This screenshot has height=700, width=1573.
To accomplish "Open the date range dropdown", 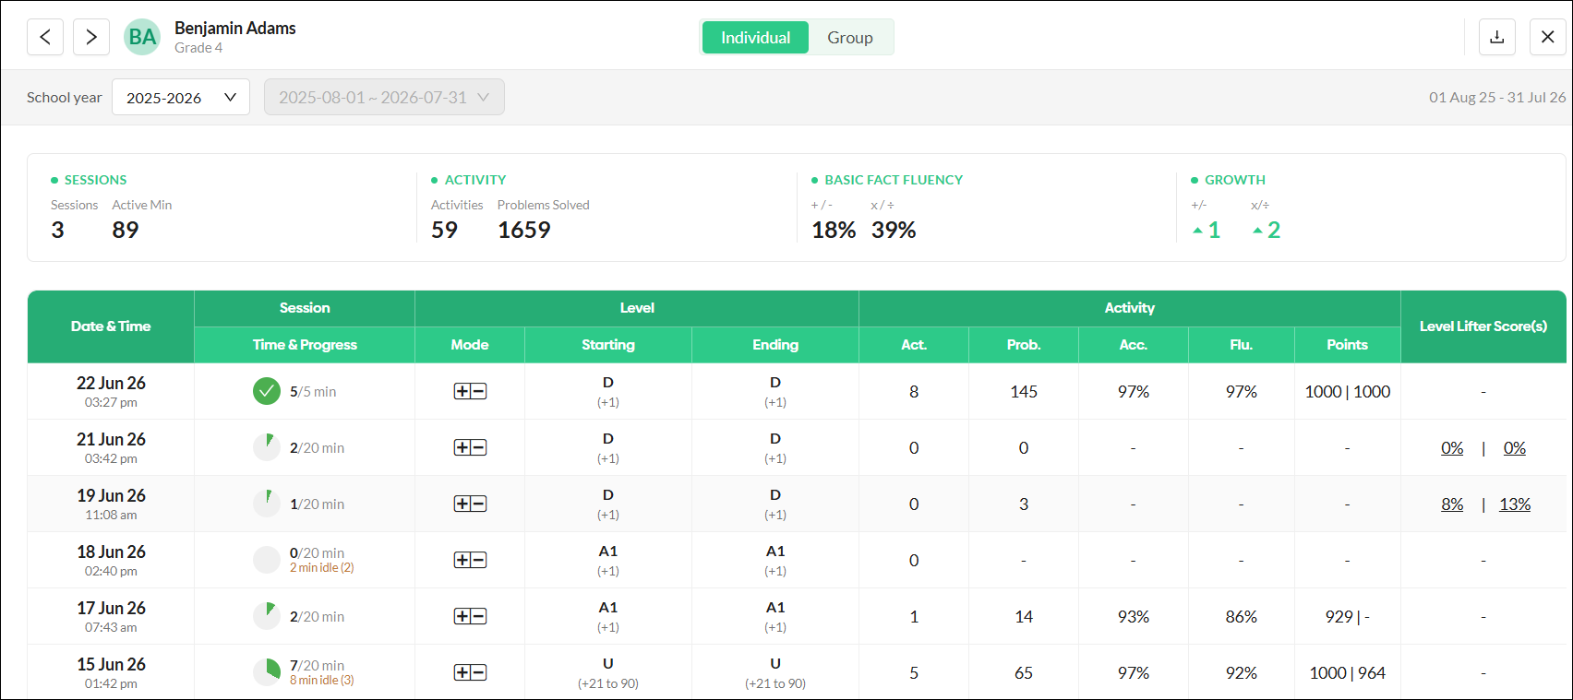I will pos(384,97).
